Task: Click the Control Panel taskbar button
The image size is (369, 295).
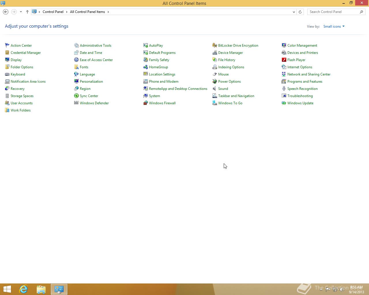Action: pyautogui.click(x=59, y=289)
